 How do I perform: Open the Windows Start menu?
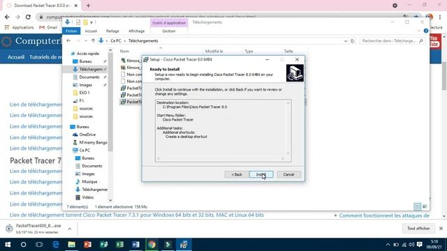pyautogui.click(x=8, y=245)
